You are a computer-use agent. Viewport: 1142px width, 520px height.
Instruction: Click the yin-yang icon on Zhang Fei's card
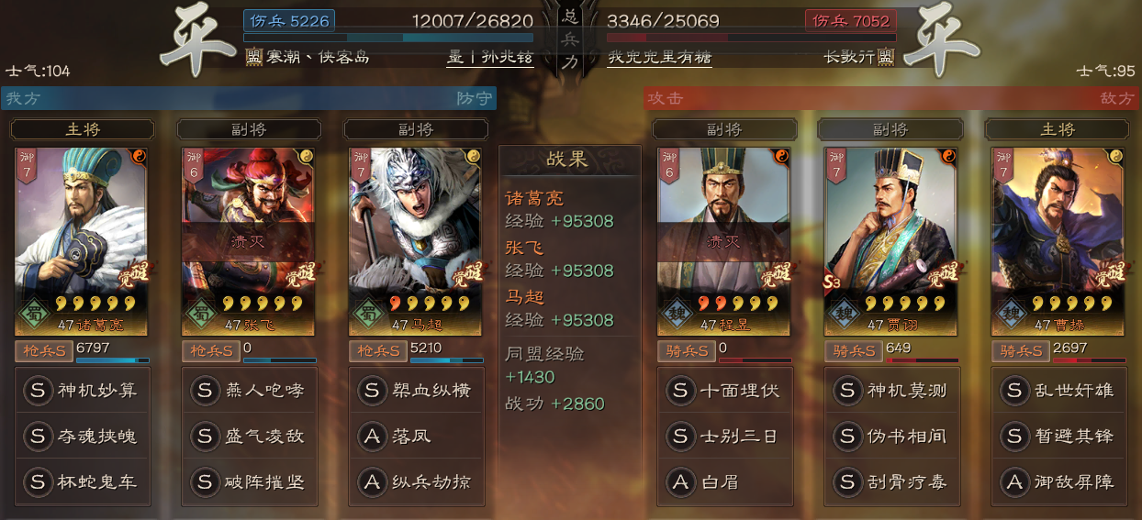[x=306, y=157]
